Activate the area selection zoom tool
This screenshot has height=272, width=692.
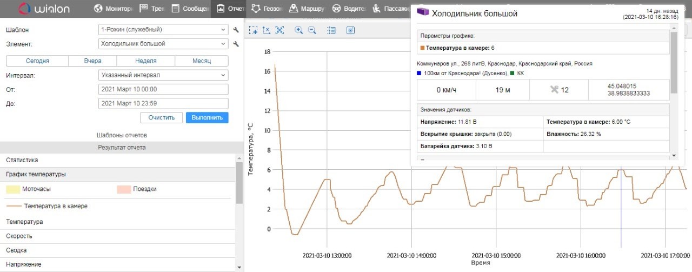pyautogui.click(x=253, y=30)
